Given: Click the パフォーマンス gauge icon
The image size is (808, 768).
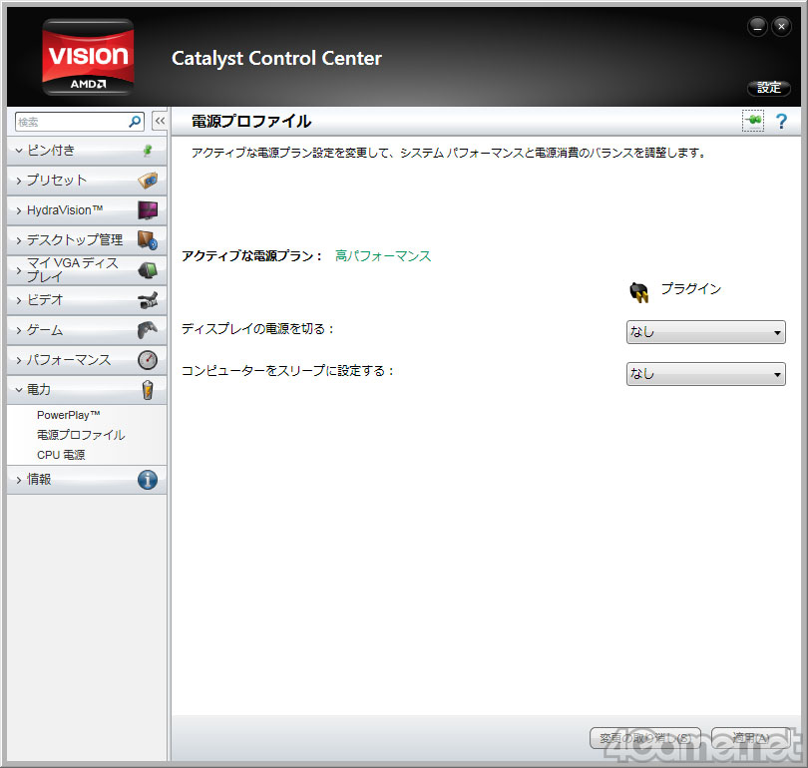Looking at the screenshot, I should pos(148,359).
